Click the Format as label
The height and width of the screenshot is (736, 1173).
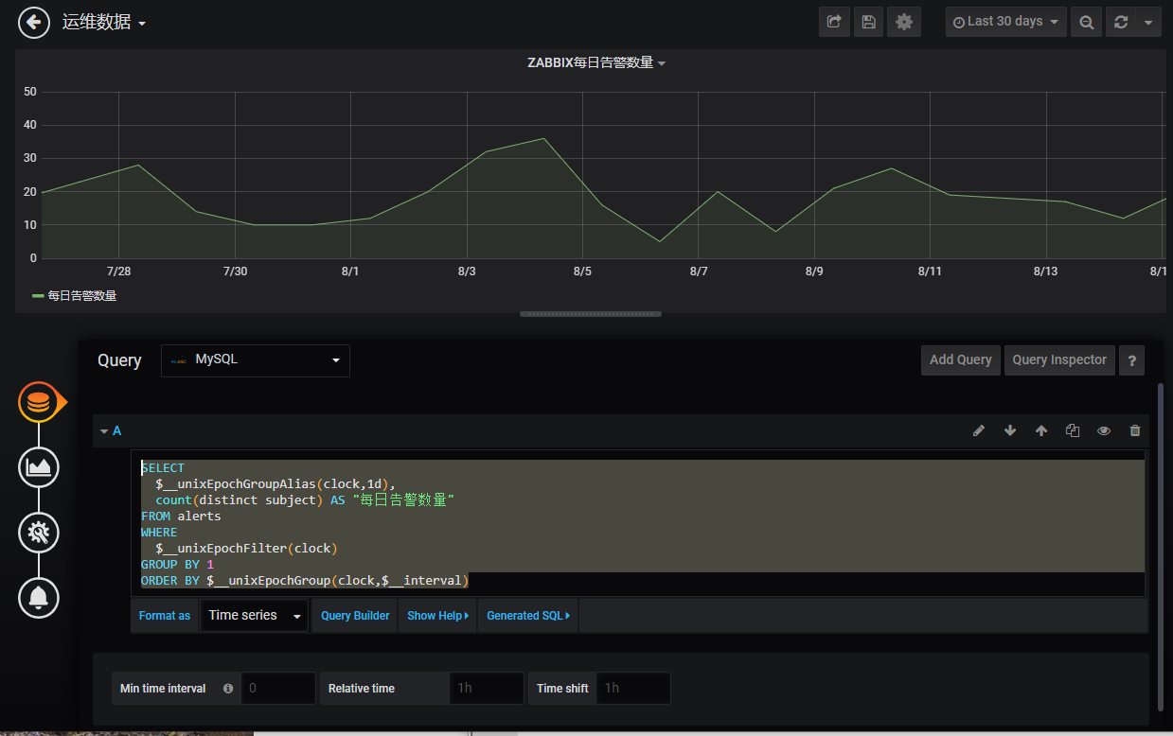(x=165, y=616)
